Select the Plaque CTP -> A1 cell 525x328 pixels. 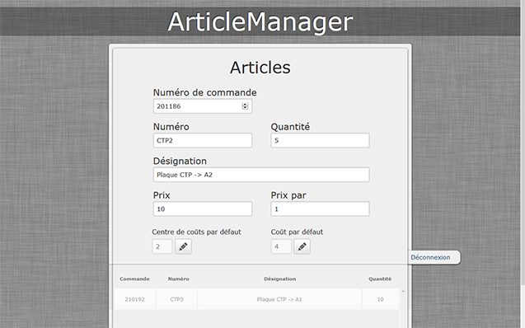(x=279, y=299)
